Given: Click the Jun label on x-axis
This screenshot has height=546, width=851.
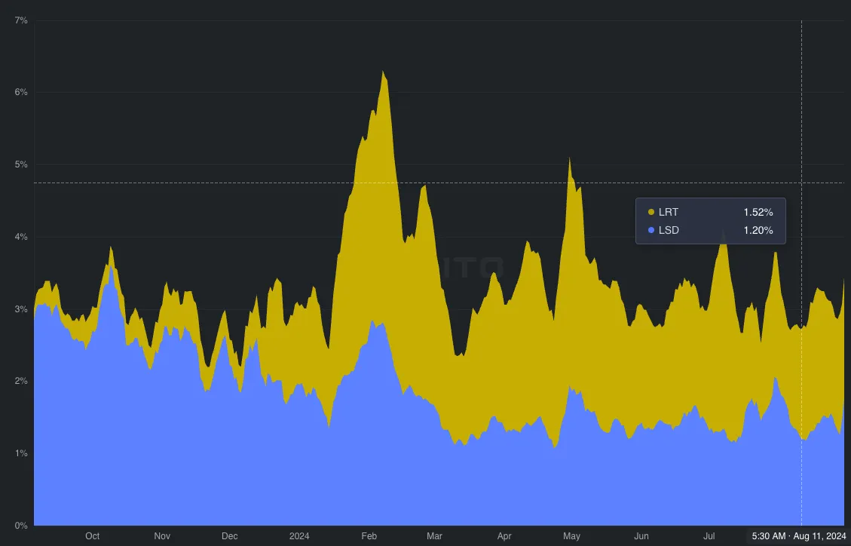Looking at the screenshot, I should tap(641, 536).
